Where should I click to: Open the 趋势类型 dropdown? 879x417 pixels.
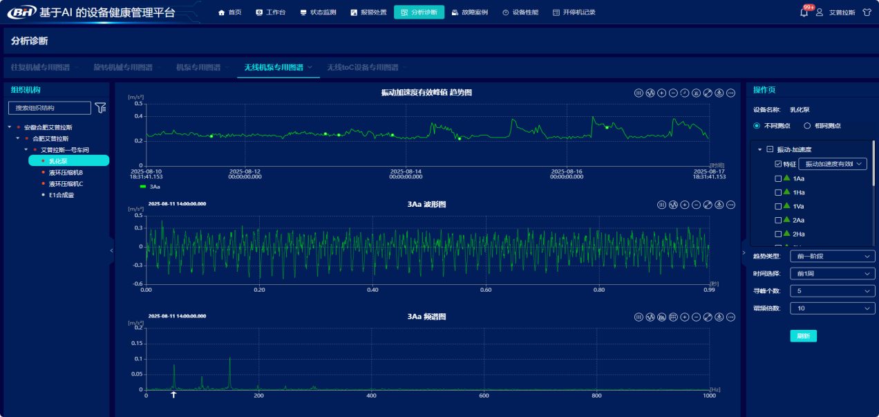(832, 257)
